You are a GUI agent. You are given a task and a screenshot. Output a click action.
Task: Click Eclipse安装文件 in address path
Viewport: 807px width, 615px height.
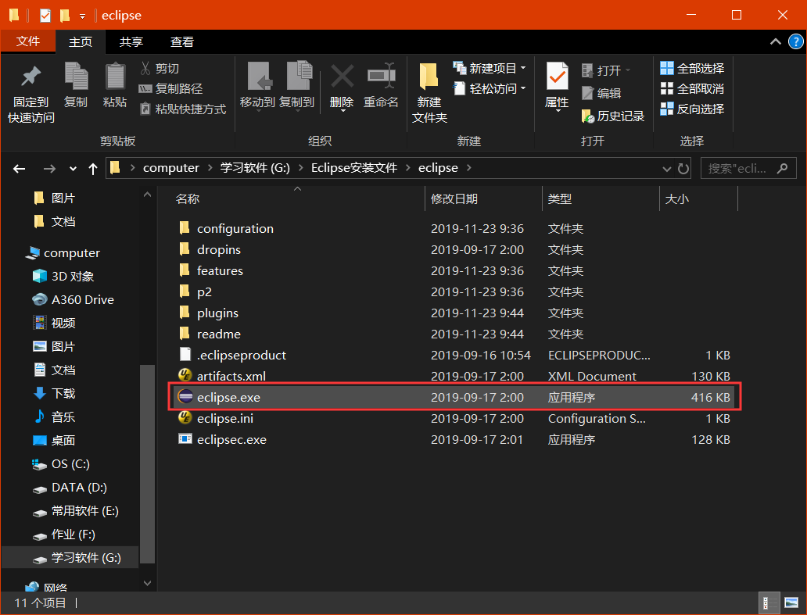(354, 168)
